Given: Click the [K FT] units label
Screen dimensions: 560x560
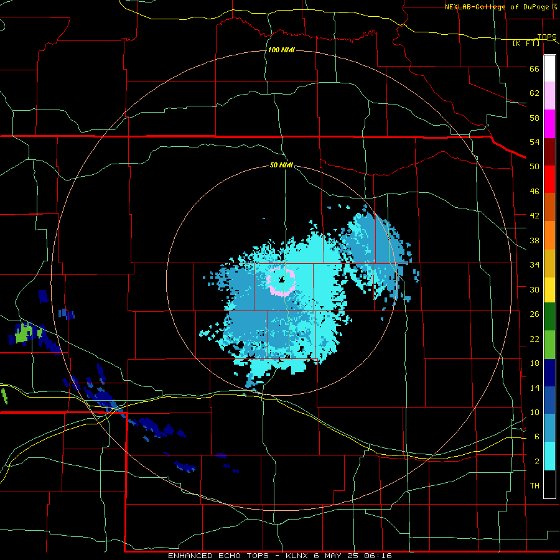Looking at the screenshot, I should [x=526, y=43].
